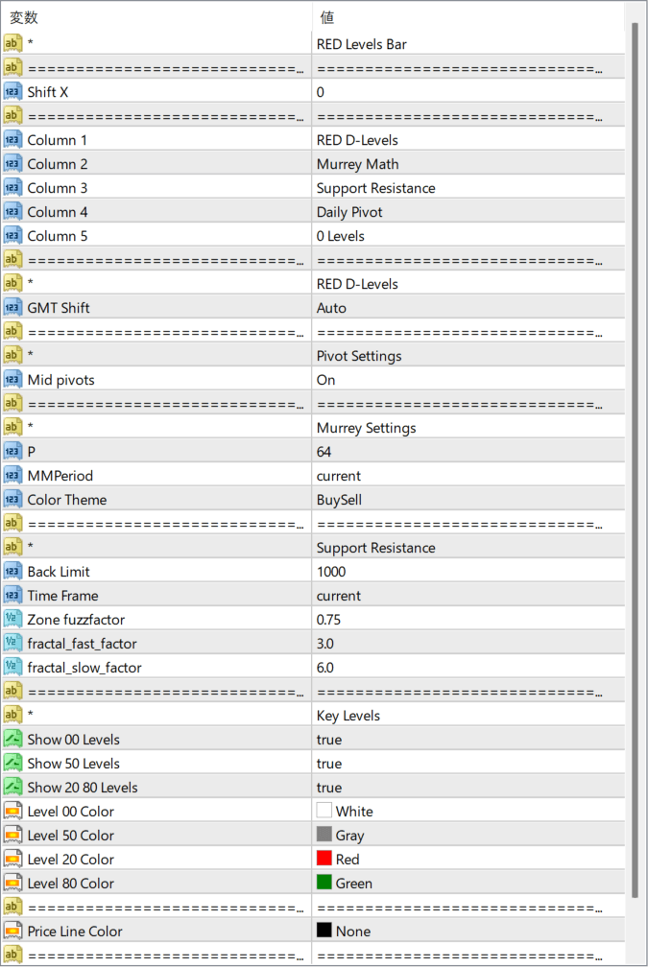Switch the Mid pivots On value
Viewport: 648px width, 967px height.
325,380
